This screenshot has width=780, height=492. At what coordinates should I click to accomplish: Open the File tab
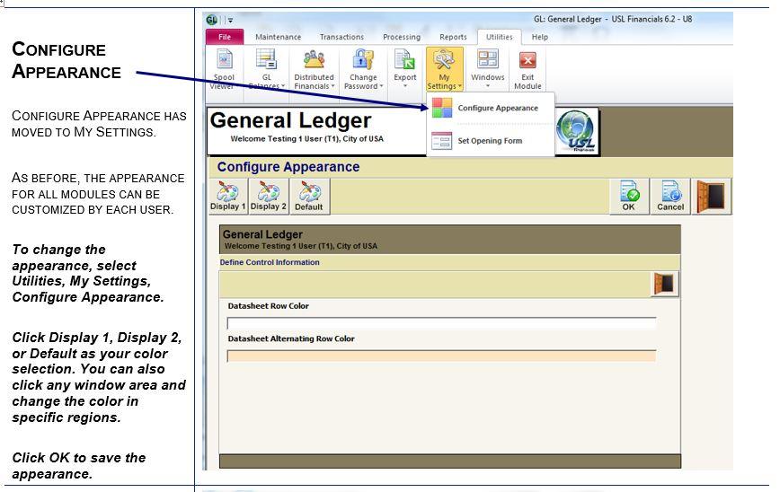point(225,37)
